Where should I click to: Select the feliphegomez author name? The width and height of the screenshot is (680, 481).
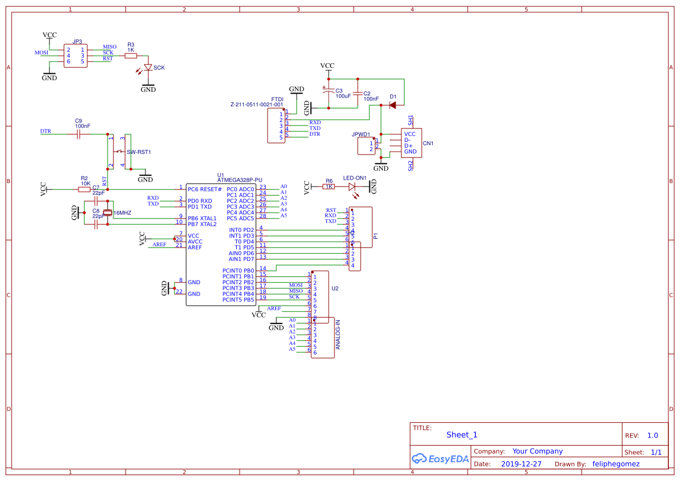[x=615, y=464]
